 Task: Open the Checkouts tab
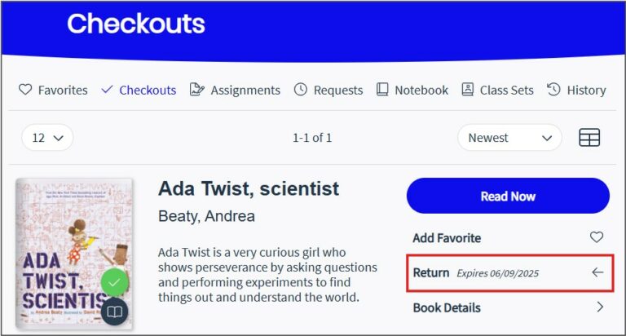pos(147,90)
